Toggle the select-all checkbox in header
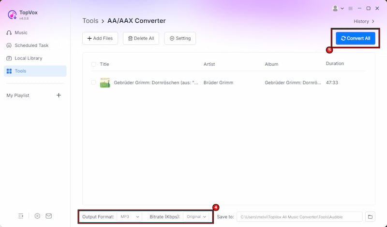 [93, 64]
